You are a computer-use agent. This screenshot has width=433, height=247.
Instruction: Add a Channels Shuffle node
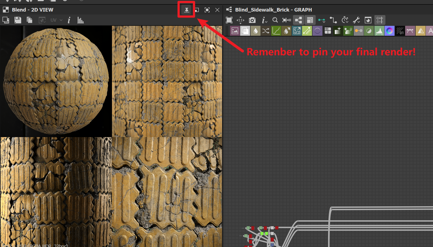266,31
